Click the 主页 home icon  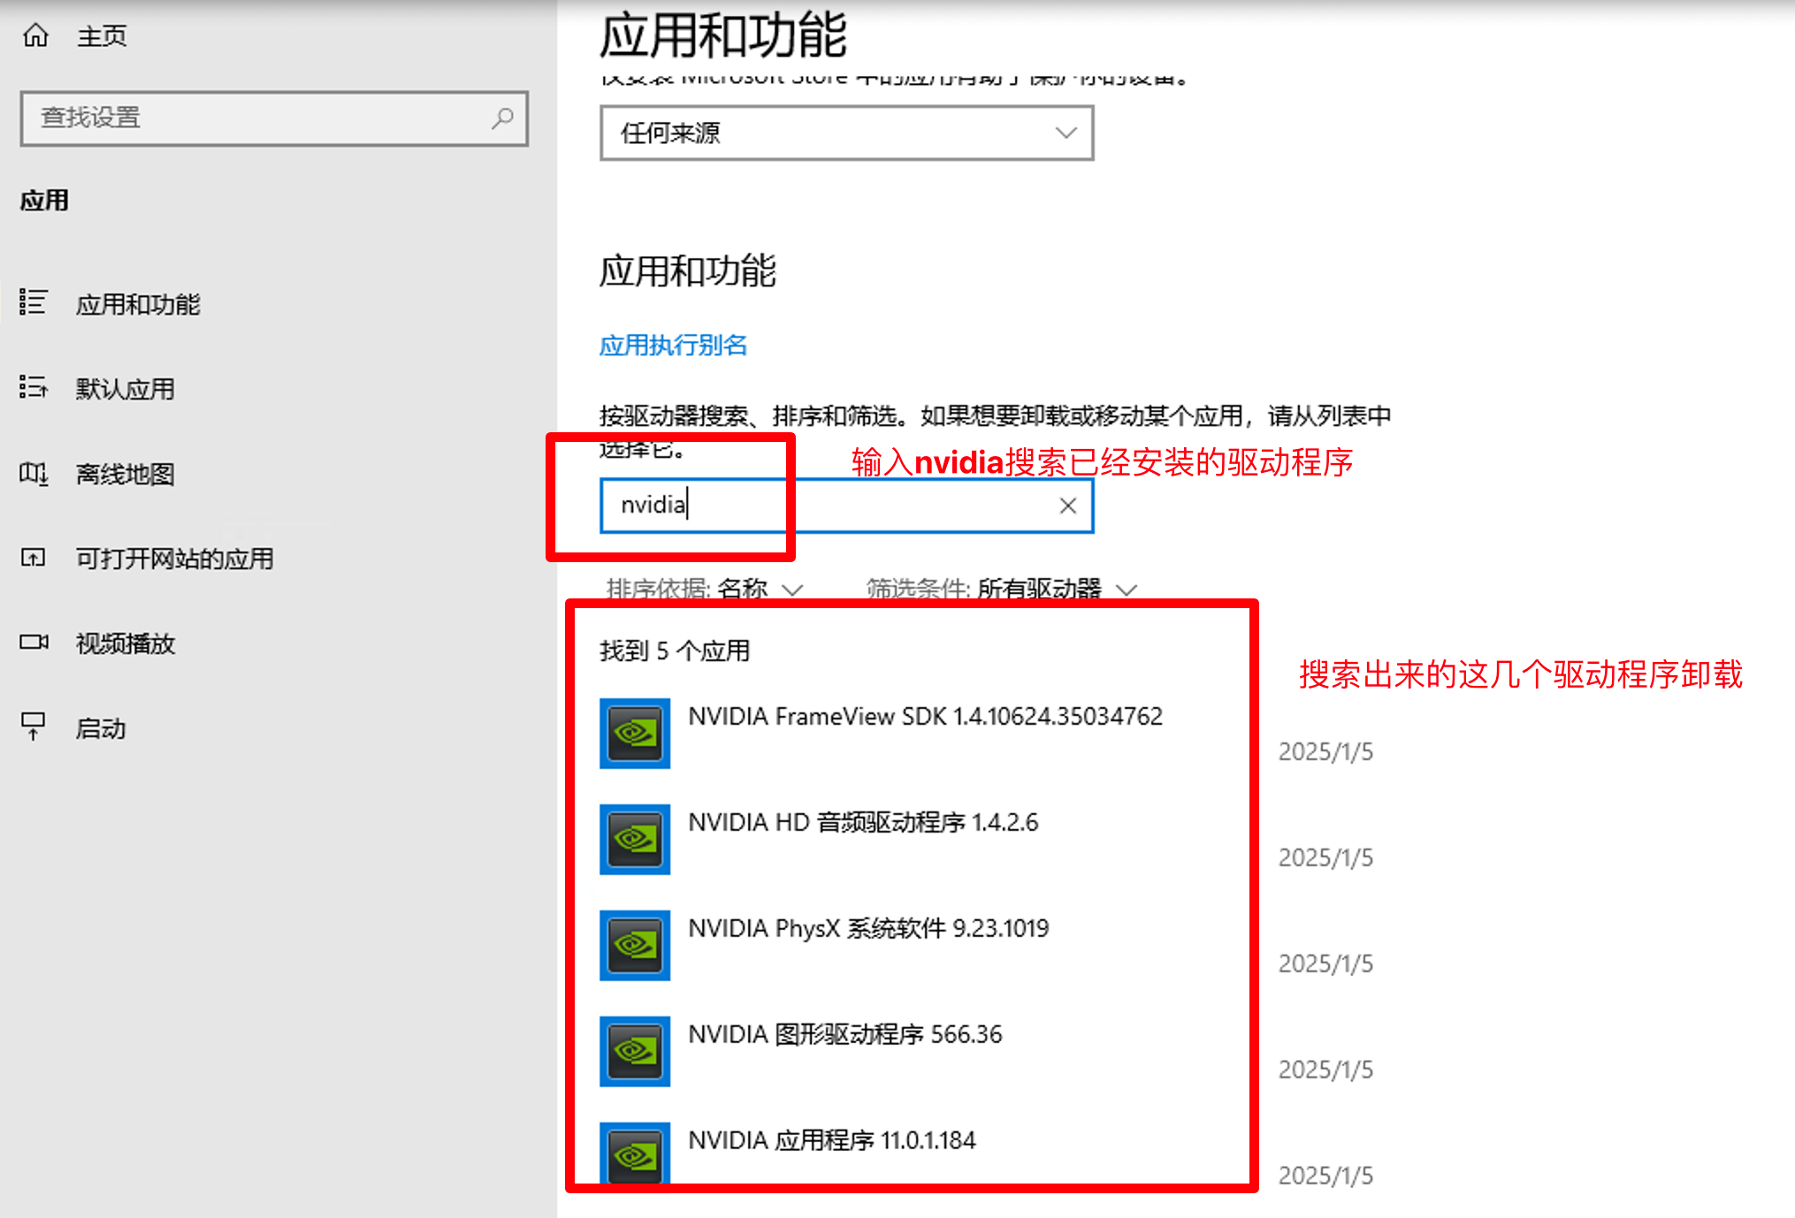34,34
